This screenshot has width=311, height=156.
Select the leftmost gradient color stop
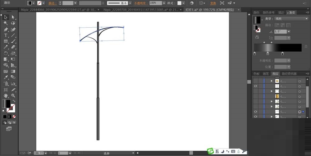(255, 54)
